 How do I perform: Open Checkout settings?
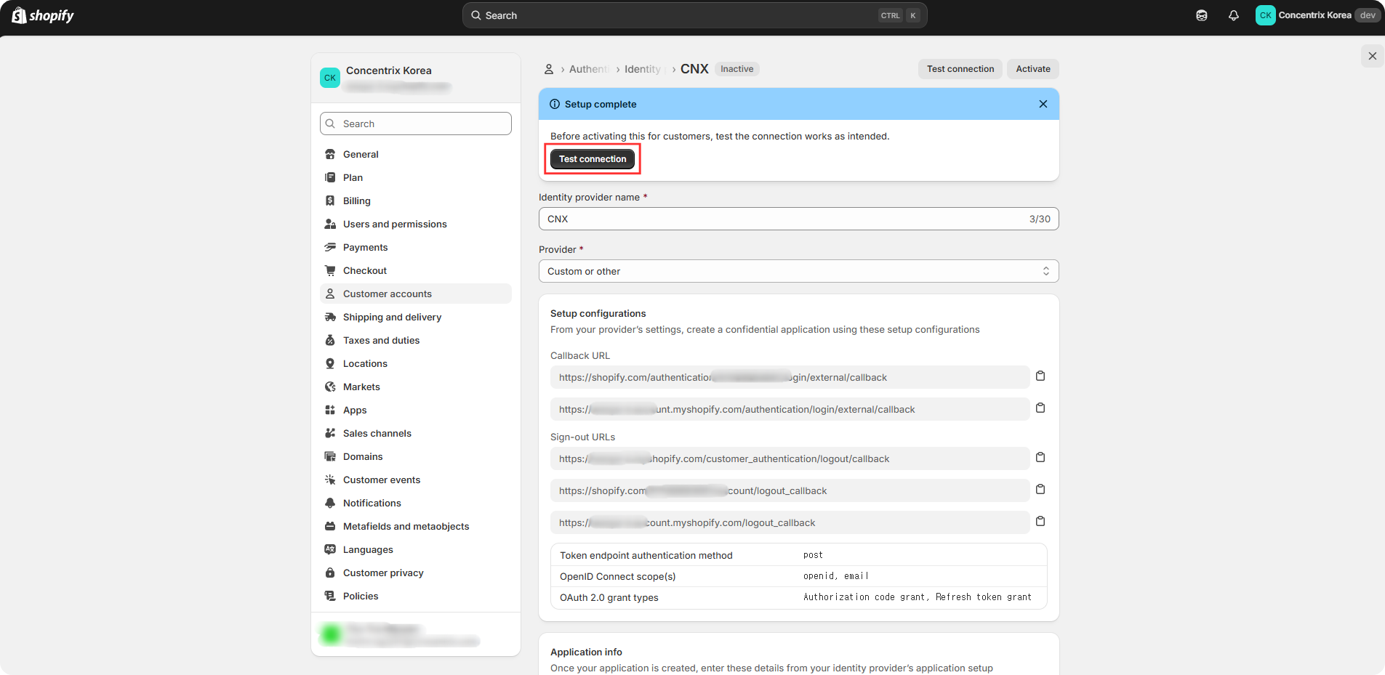pyautogui.click(x=416, y=270)
